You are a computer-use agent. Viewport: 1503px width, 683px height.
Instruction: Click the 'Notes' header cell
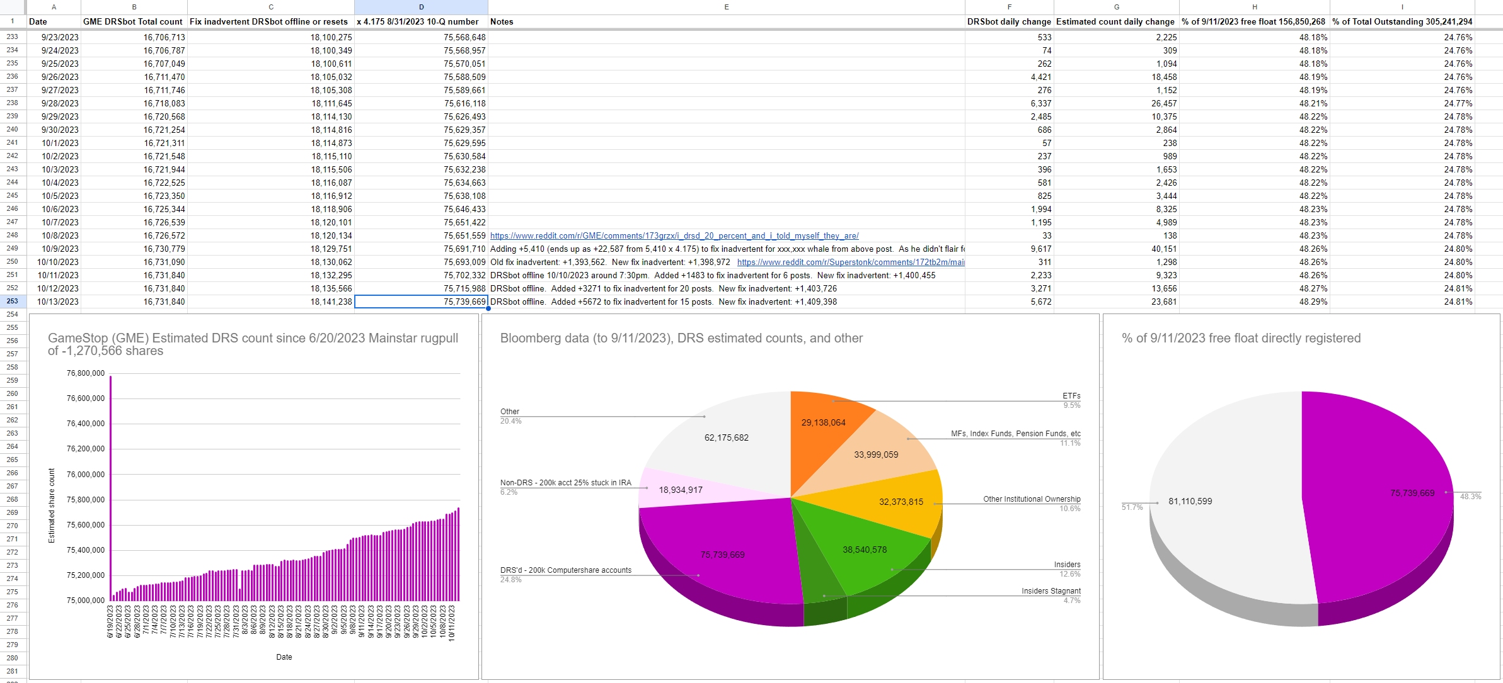click(x=726, y=21)
